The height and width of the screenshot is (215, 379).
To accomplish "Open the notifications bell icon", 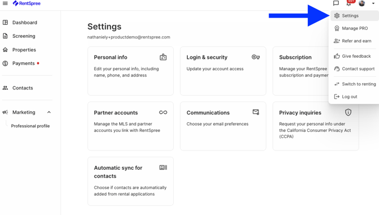I will 349,3.
